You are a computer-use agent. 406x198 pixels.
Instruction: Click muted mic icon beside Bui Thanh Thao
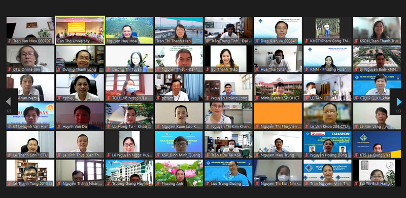[x=208, y=69]
